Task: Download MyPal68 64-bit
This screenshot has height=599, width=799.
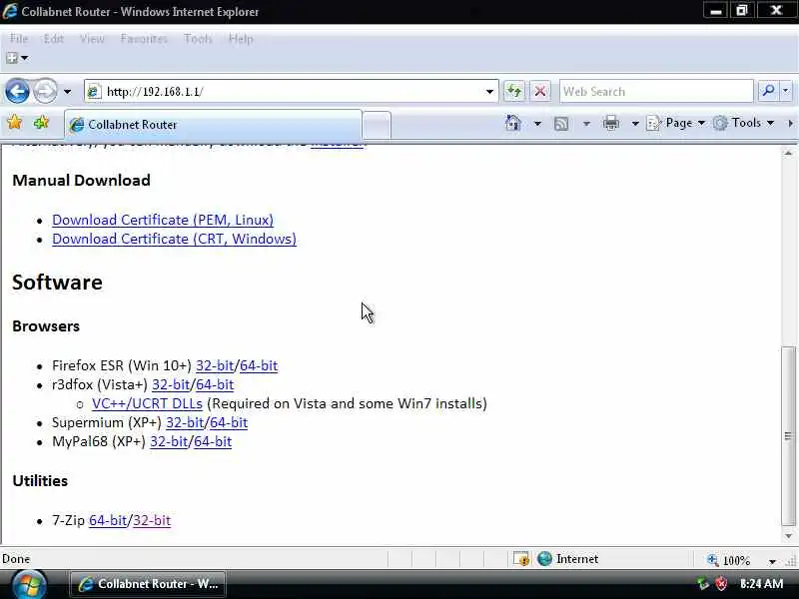Action: [213, 441]
